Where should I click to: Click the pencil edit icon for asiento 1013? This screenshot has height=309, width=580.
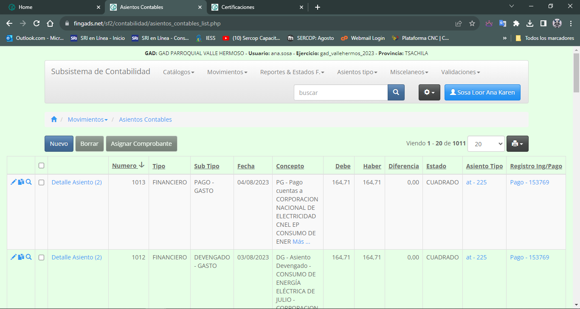(x=13, y=182)
